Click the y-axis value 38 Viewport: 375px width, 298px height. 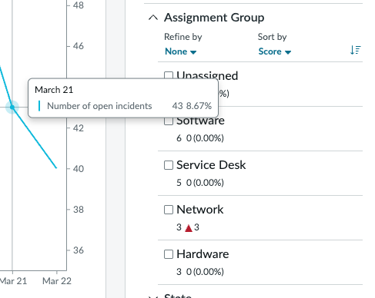[x=79, y=210]
